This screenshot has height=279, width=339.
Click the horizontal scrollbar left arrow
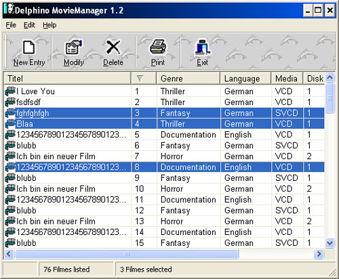click(9, 254)
